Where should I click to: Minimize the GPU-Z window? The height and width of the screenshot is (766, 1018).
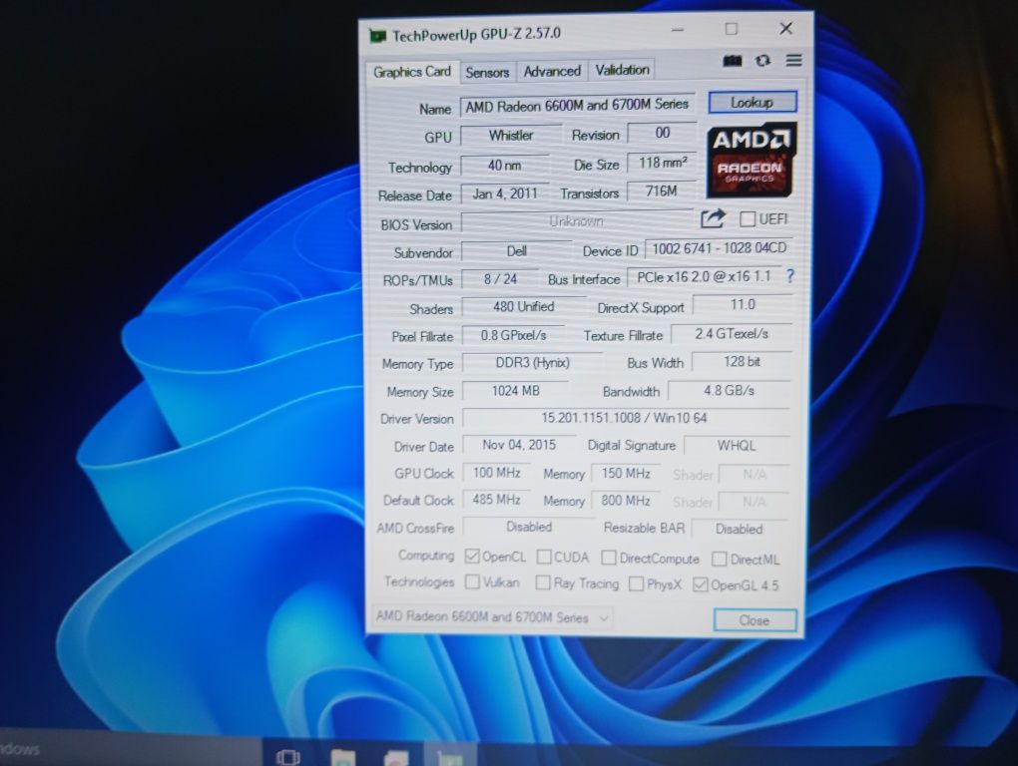point(678,30)
